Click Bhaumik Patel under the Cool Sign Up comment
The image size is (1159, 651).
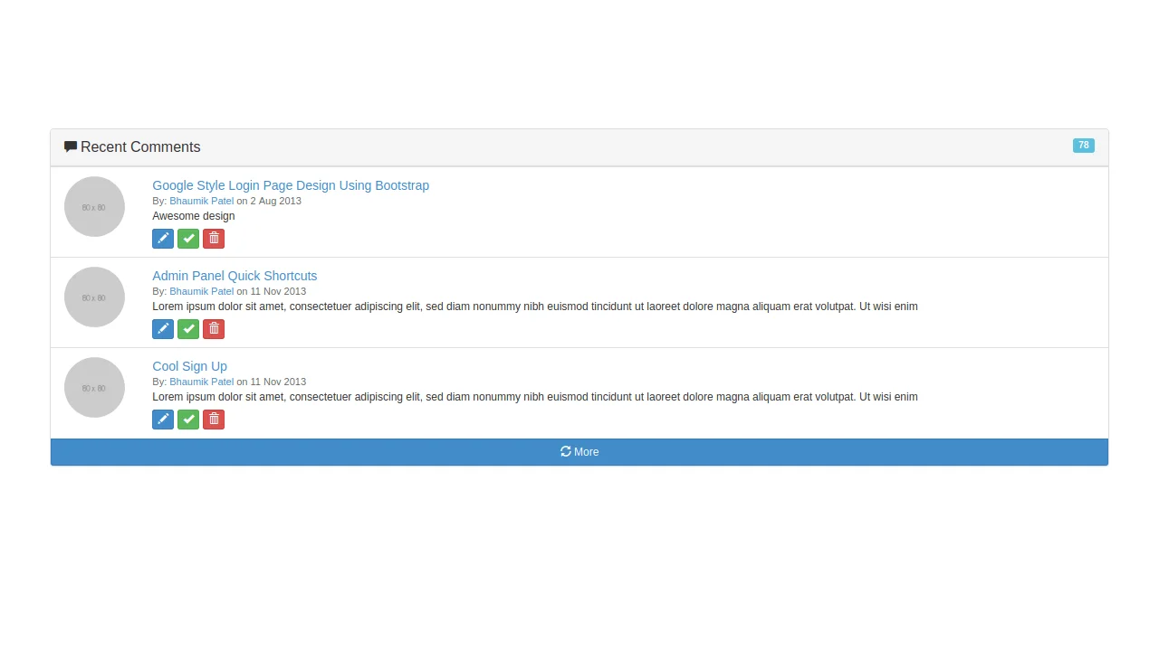pos(202,382)
